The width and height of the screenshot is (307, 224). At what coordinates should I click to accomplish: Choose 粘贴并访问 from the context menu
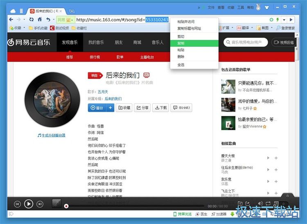coord(186,22)
